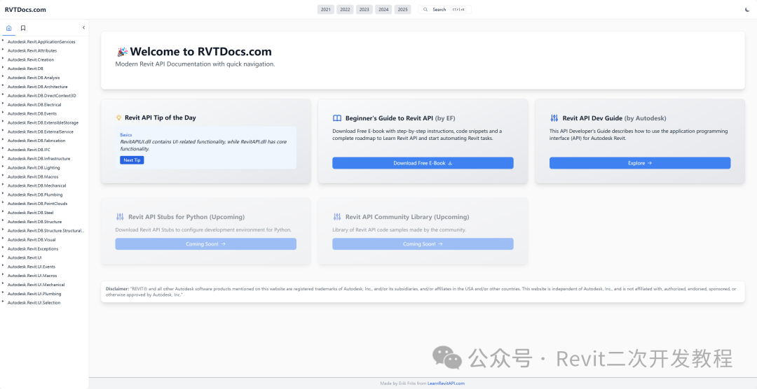
Task: Click the sliders icon beside Revit API Dev Guide
Action: [x=554, y=118]
